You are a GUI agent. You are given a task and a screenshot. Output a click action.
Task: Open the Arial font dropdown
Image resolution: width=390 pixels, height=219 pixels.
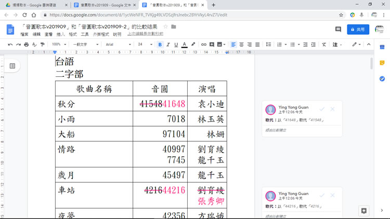point(118,45)
